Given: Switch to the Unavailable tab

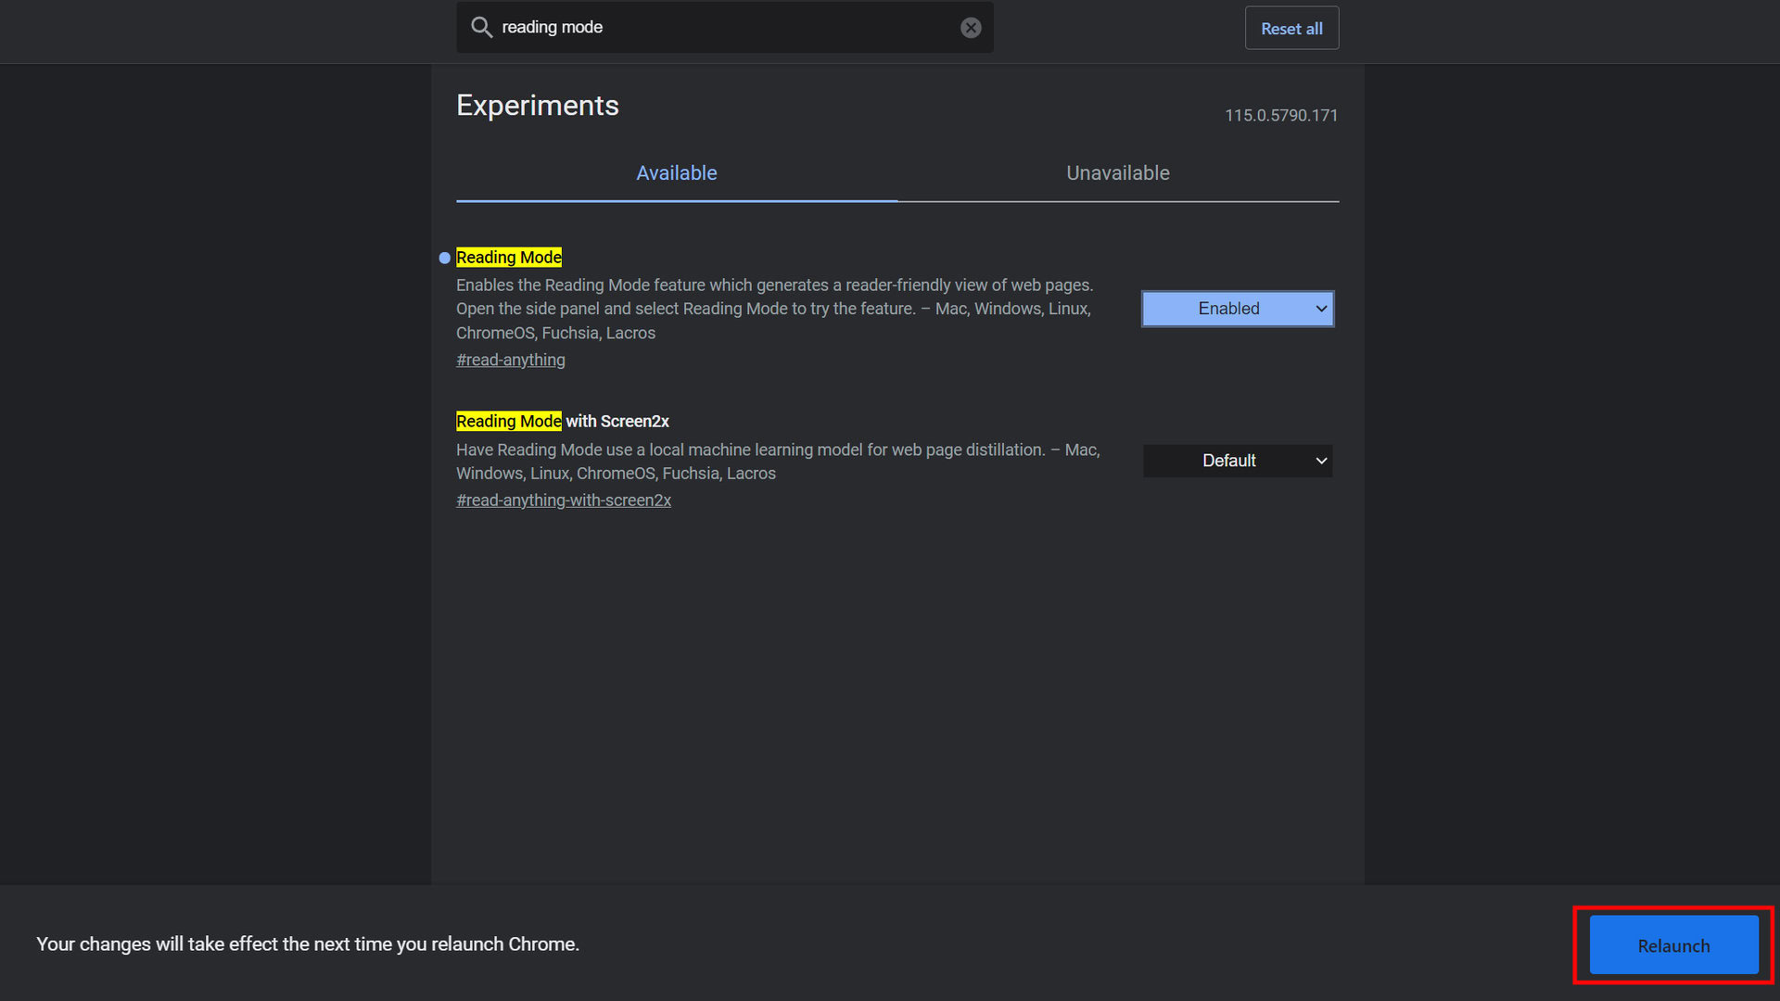Looking at the screenshot, I should click(x=1117, y=173).
